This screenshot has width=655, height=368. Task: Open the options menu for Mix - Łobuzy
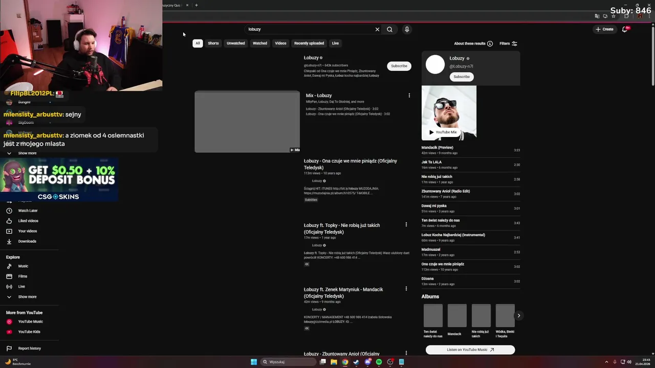[x=409, y=96]
